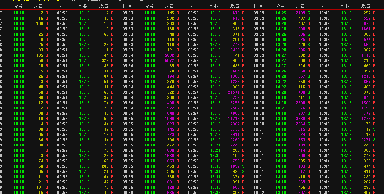Click the 2264 volume value
The height and width of the screenshot is (194, 384).
(x=301, y=124)
